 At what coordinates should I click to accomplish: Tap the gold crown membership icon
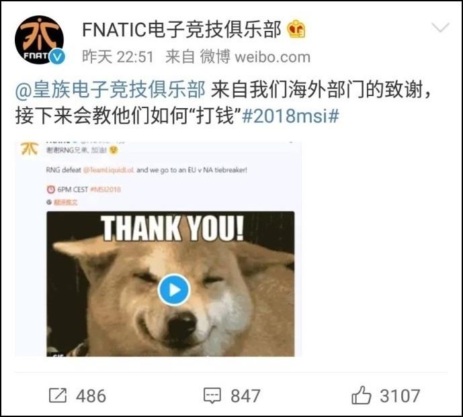[296, 29]
